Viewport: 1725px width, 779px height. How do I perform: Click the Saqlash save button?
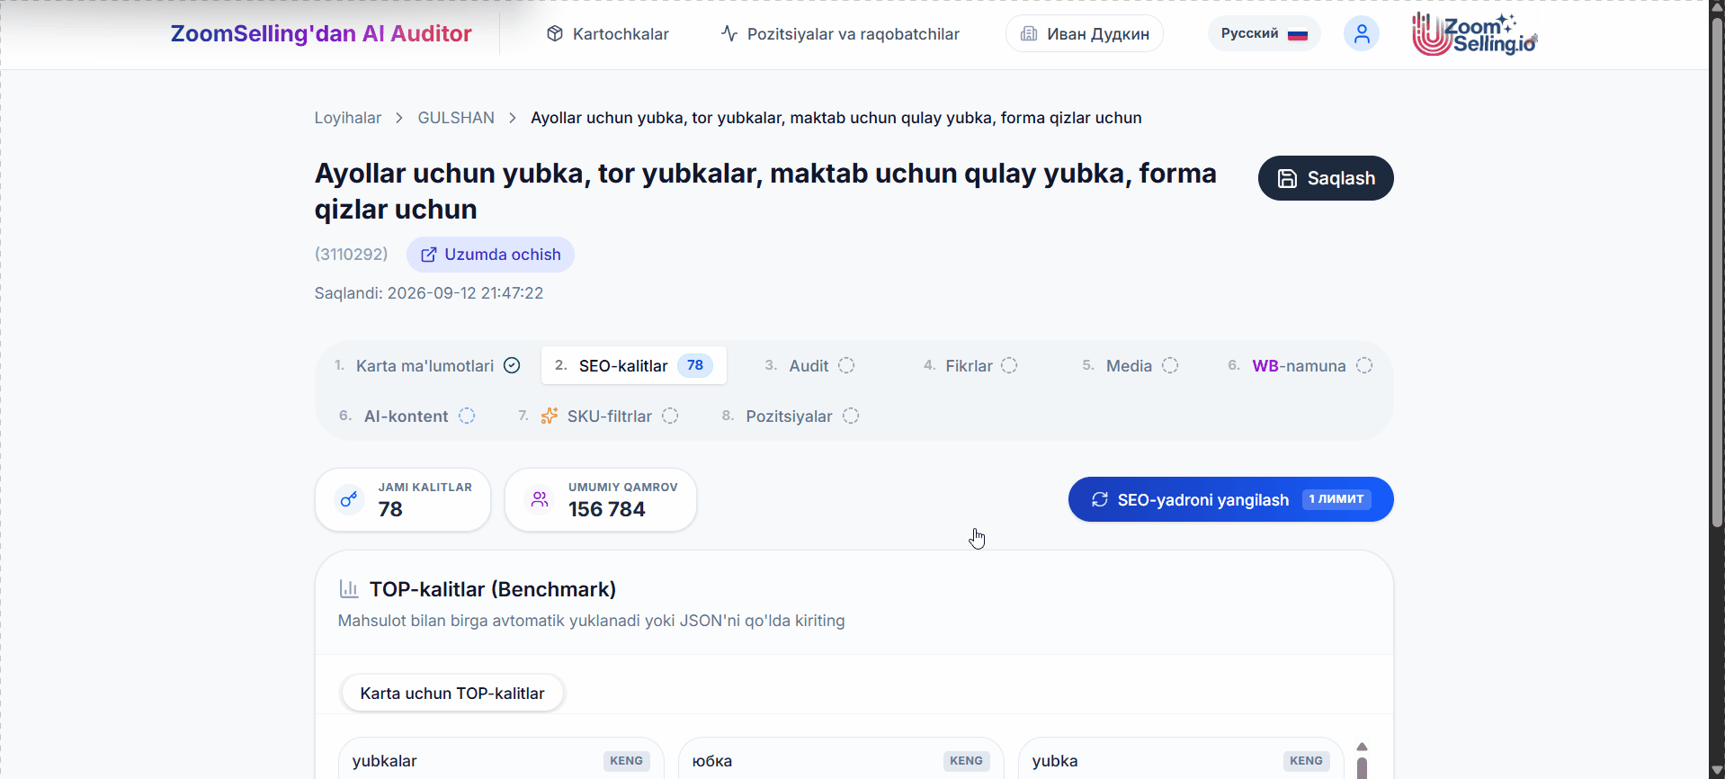1326,178
